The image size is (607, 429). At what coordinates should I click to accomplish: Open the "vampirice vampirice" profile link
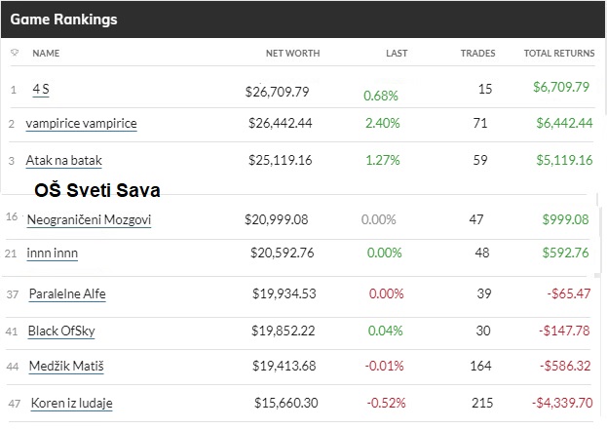coord(82,124)
